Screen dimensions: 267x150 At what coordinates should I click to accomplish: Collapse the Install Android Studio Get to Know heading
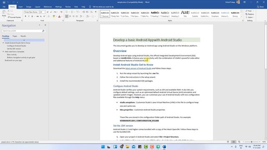click(3, 43)
